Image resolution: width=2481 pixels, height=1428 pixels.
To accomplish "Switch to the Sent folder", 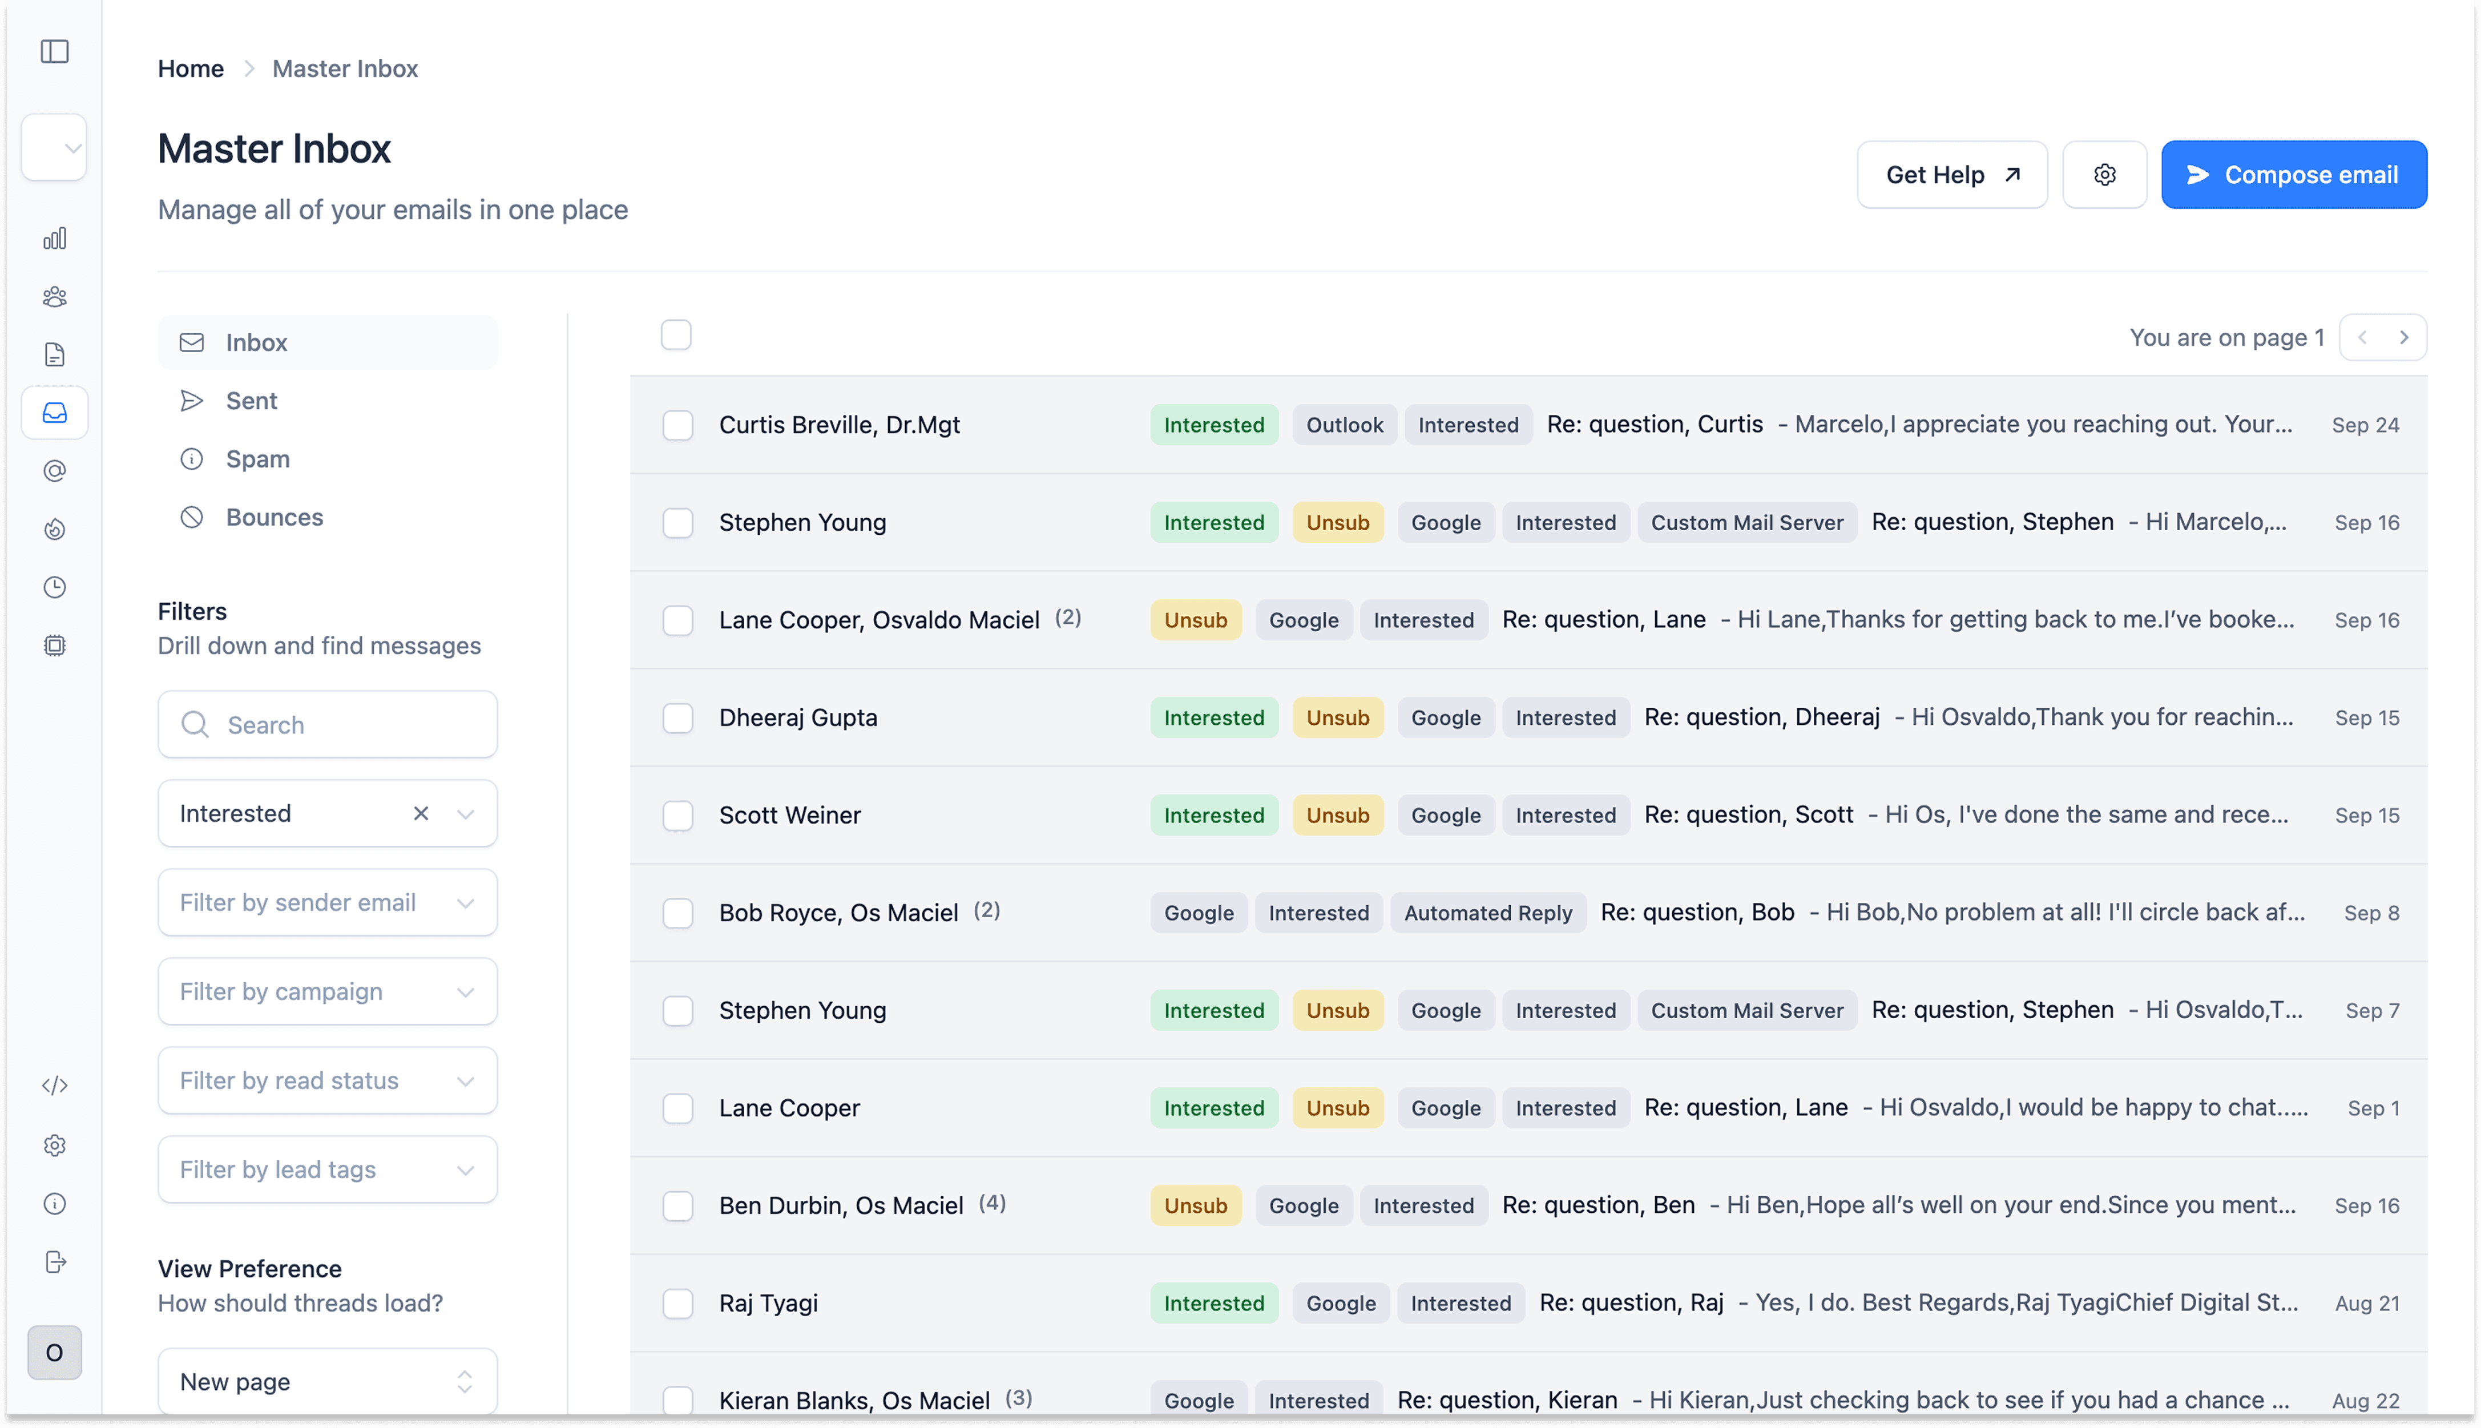I will [x=251, y=400].
